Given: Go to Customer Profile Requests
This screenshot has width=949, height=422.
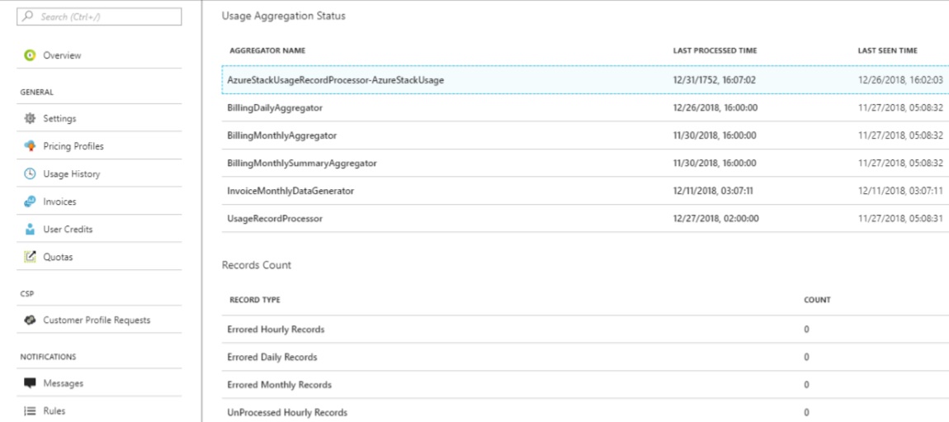Looking at the screenshot, I should [101, 320].
